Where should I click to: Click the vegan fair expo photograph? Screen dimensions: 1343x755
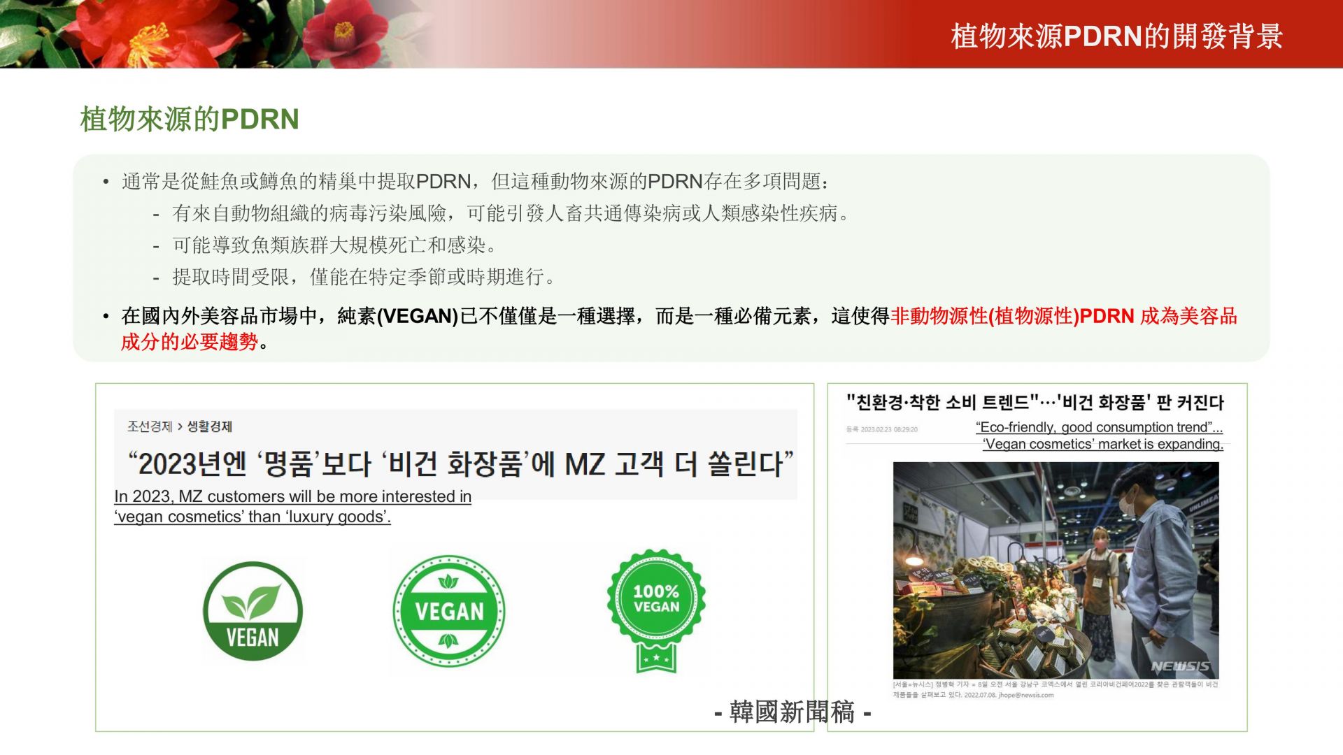(1055, 569)
